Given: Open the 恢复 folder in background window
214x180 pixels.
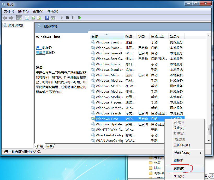Looking at the screenshot, I should [x=155, y=163].
